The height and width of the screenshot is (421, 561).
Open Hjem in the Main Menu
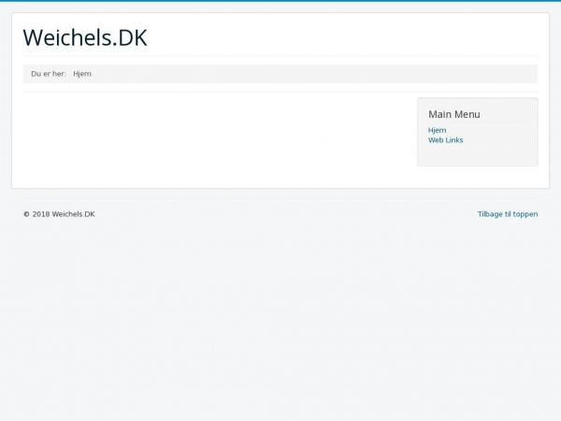click(x=437, y=130)
